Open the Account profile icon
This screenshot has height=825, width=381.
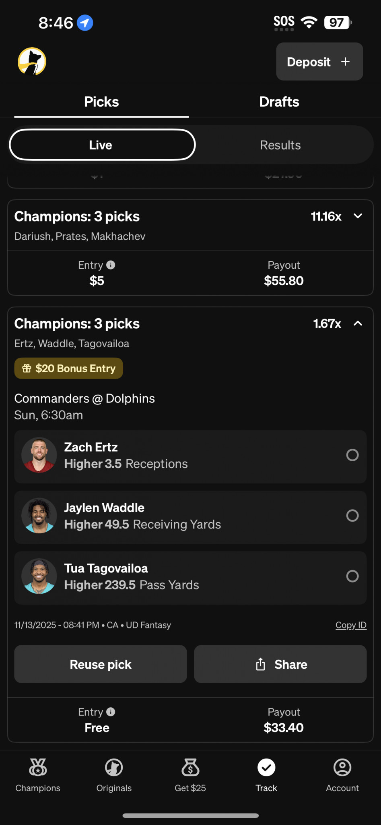(342, 767)
